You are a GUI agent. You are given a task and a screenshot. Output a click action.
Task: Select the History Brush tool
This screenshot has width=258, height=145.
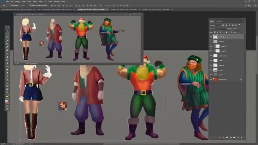7,60
